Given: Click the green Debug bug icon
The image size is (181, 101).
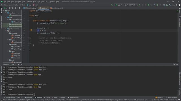Looking at the screenshot, I should (148, 5).
